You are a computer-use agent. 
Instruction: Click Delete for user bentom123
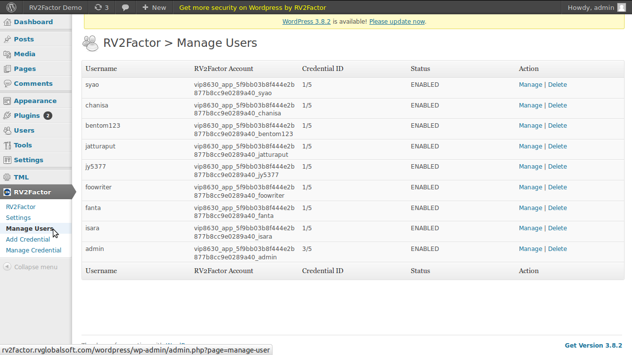coord(557,126)
